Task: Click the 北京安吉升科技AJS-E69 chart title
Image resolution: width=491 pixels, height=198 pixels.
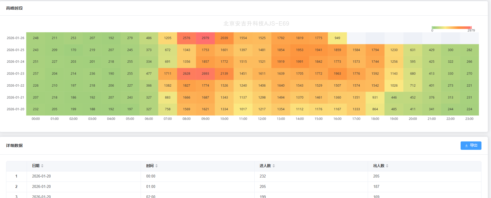Action: pos(256,24)
